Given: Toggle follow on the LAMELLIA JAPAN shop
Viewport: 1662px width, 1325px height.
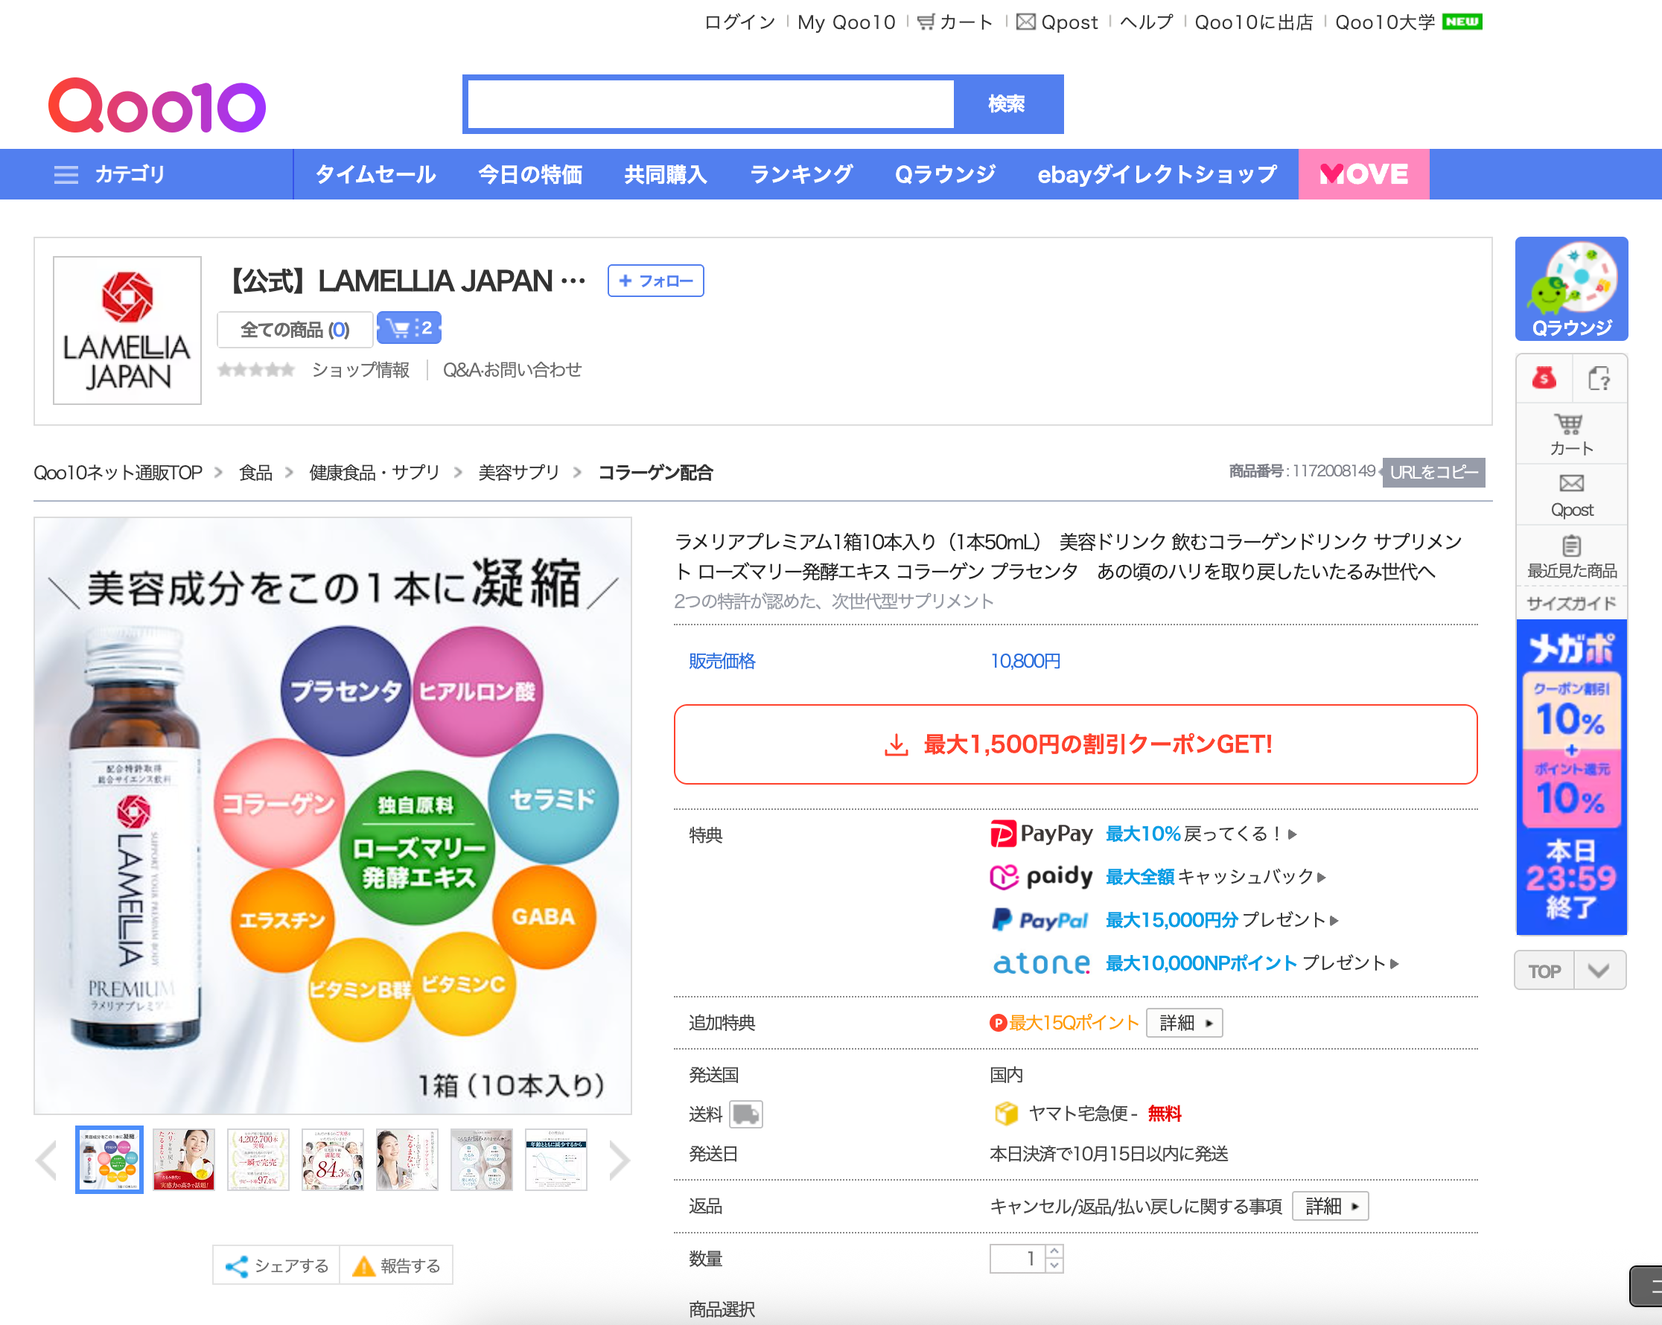Looking at the screenshot, I should [655, 281].
